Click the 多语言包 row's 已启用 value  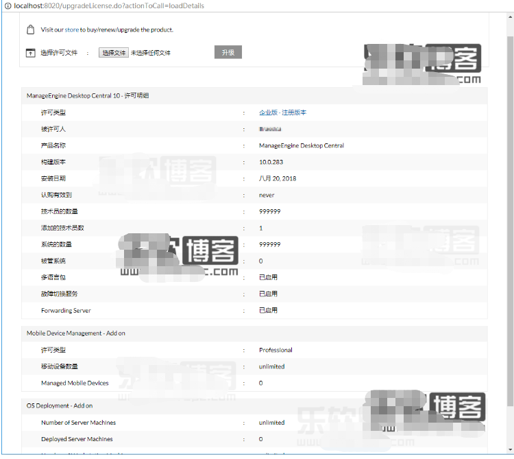point(268,277)
